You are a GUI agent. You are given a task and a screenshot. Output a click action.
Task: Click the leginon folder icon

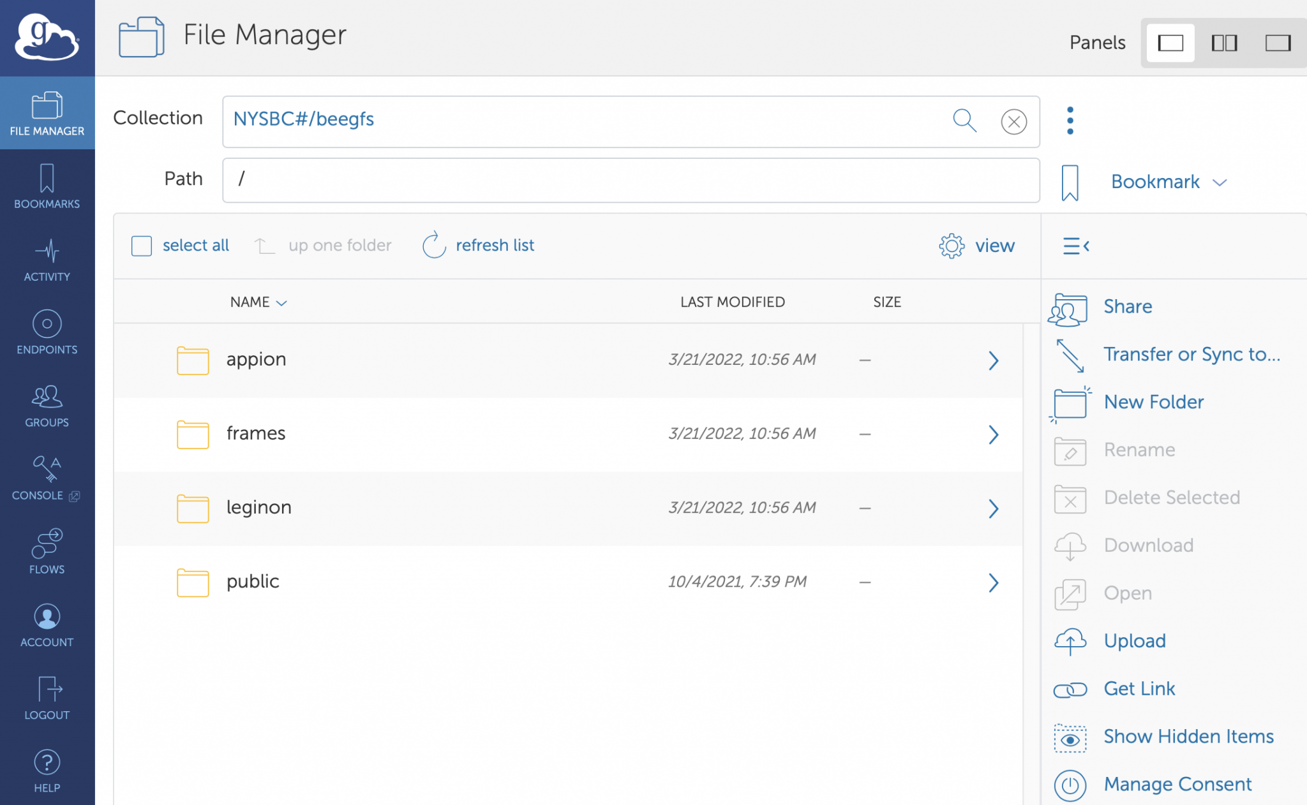pos(193,508)
